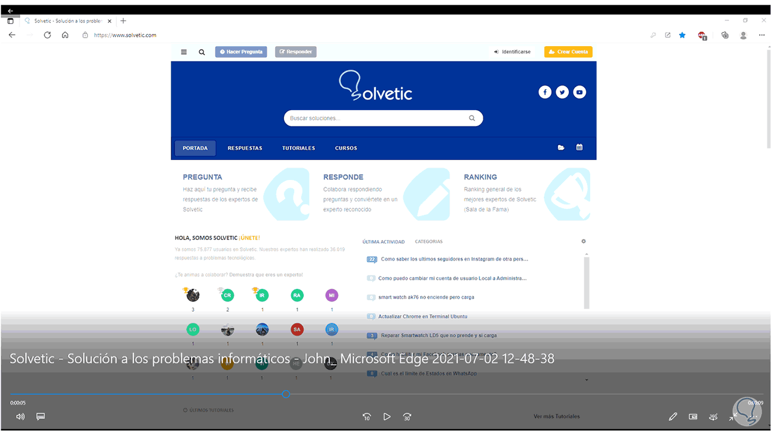Viewport: 771px width, 434px height.
Task: Click the browser back arrow
Action: point(12,35)
